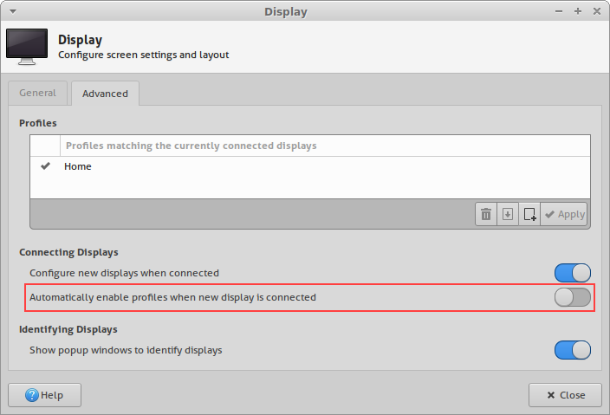
Task: Select the Advanced tab
Action: click(x=105, y=94)
